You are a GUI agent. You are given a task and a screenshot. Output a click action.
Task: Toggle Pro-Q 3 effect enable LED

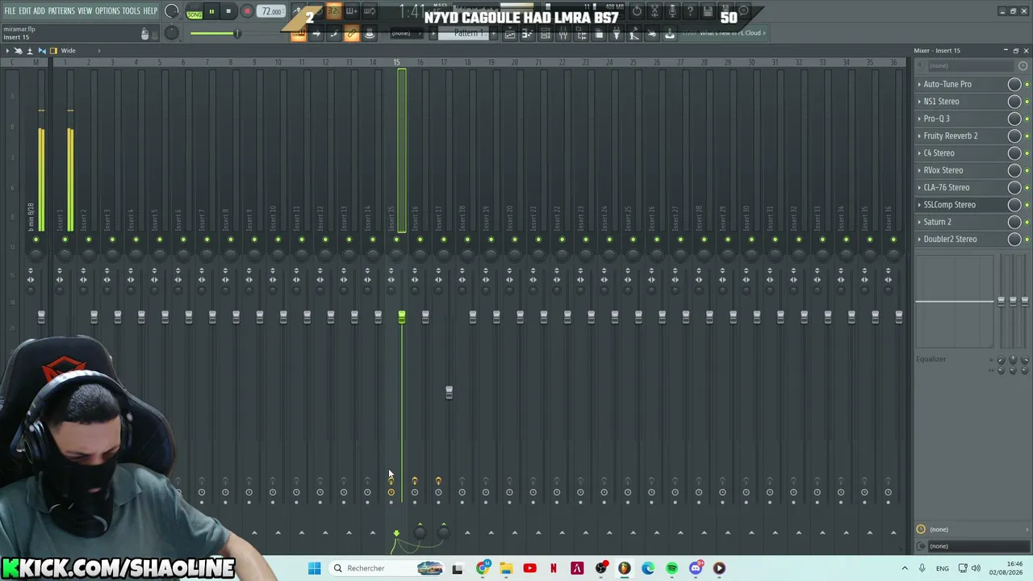1027,119
